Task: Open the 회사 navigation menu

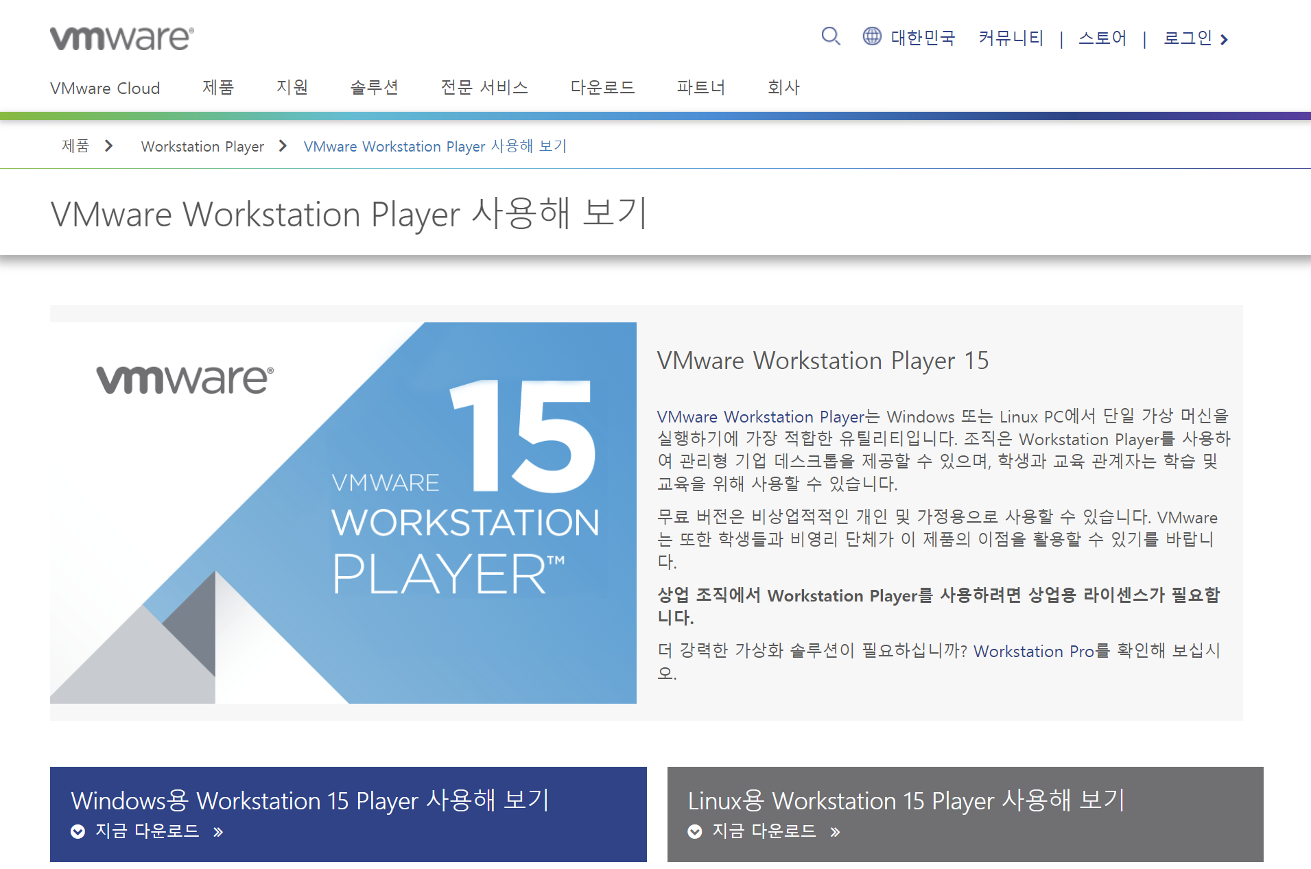Action: (x=783, y=88)
